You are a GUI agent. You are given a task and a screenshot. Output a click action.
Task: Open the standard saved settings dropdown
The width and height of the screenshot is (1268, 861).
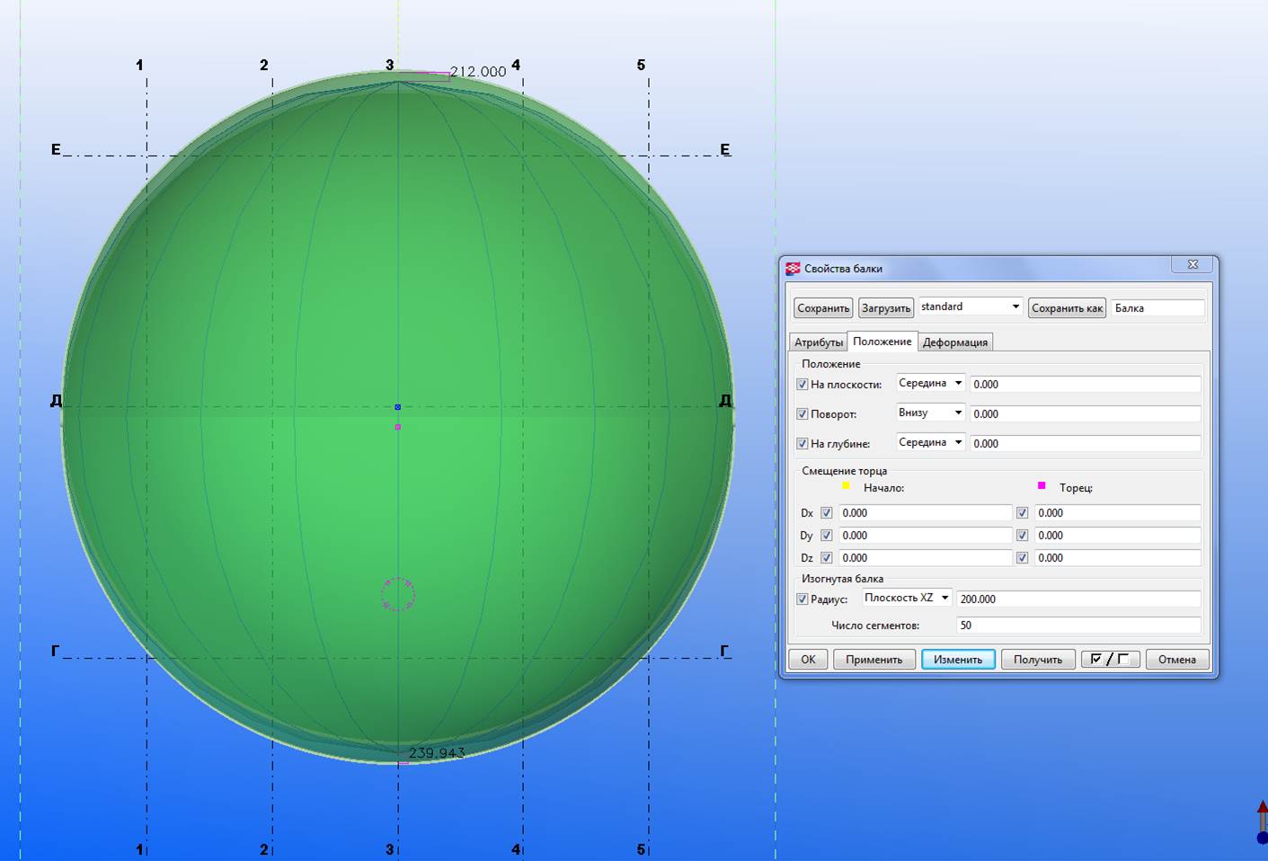point(970,307)
